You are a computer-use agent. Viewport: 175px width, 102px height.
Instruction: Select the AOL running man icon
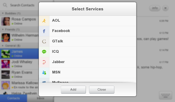[x=44, y=21]
